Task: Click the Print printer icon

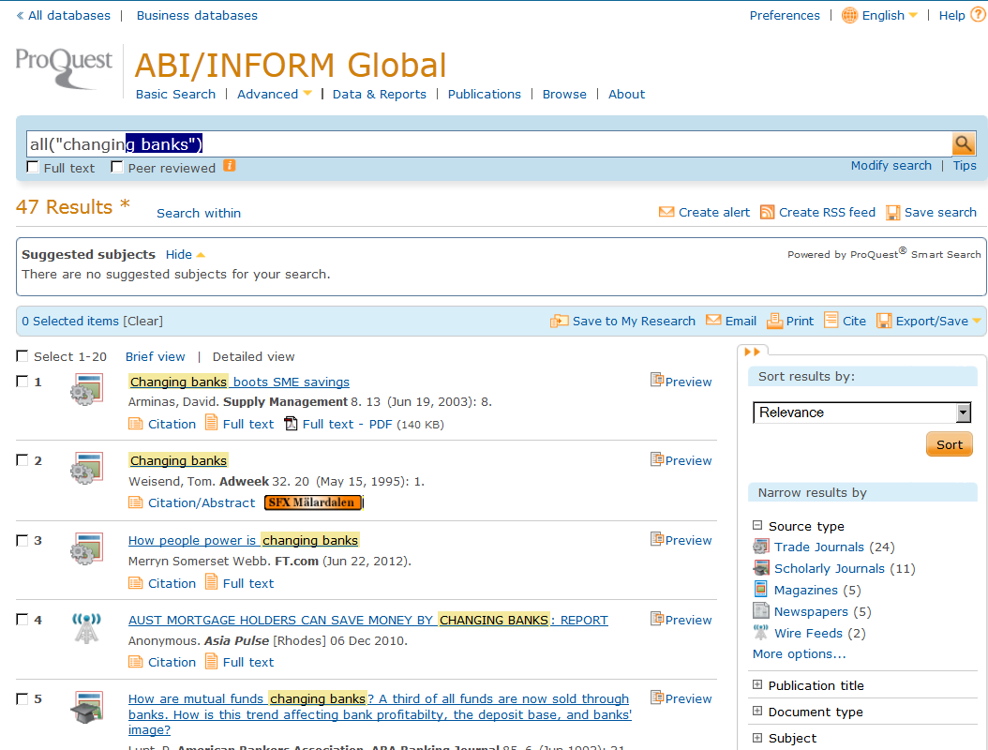Action: 774,321
